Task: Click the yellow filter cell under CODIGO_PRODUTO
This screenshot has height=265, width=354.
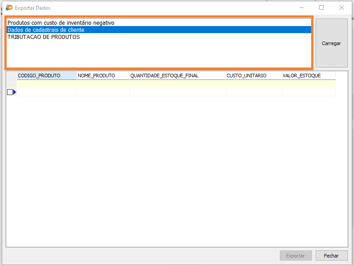Action: (46, 84)
